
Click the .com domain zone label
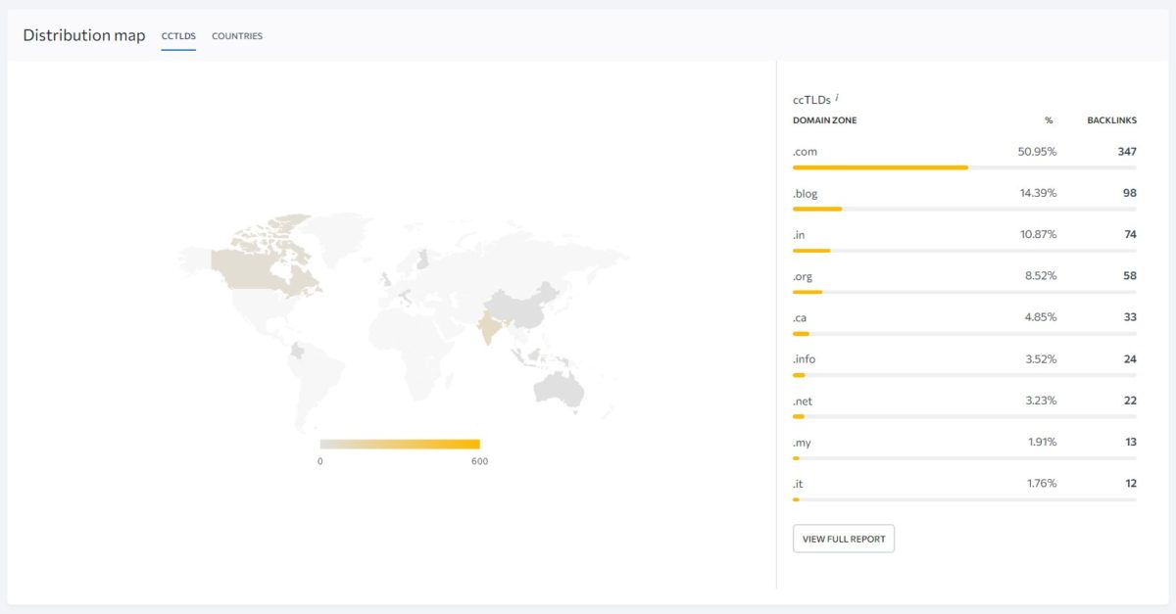coord(804,152)
